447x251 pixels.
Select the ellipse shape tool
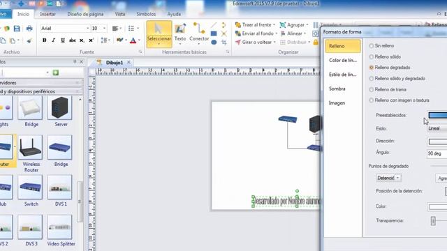(214, 42)
